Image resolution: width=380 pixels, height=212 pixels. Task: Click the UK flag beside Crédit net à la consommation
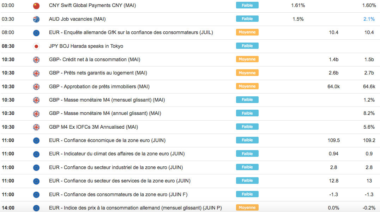[x=36, y=60]
